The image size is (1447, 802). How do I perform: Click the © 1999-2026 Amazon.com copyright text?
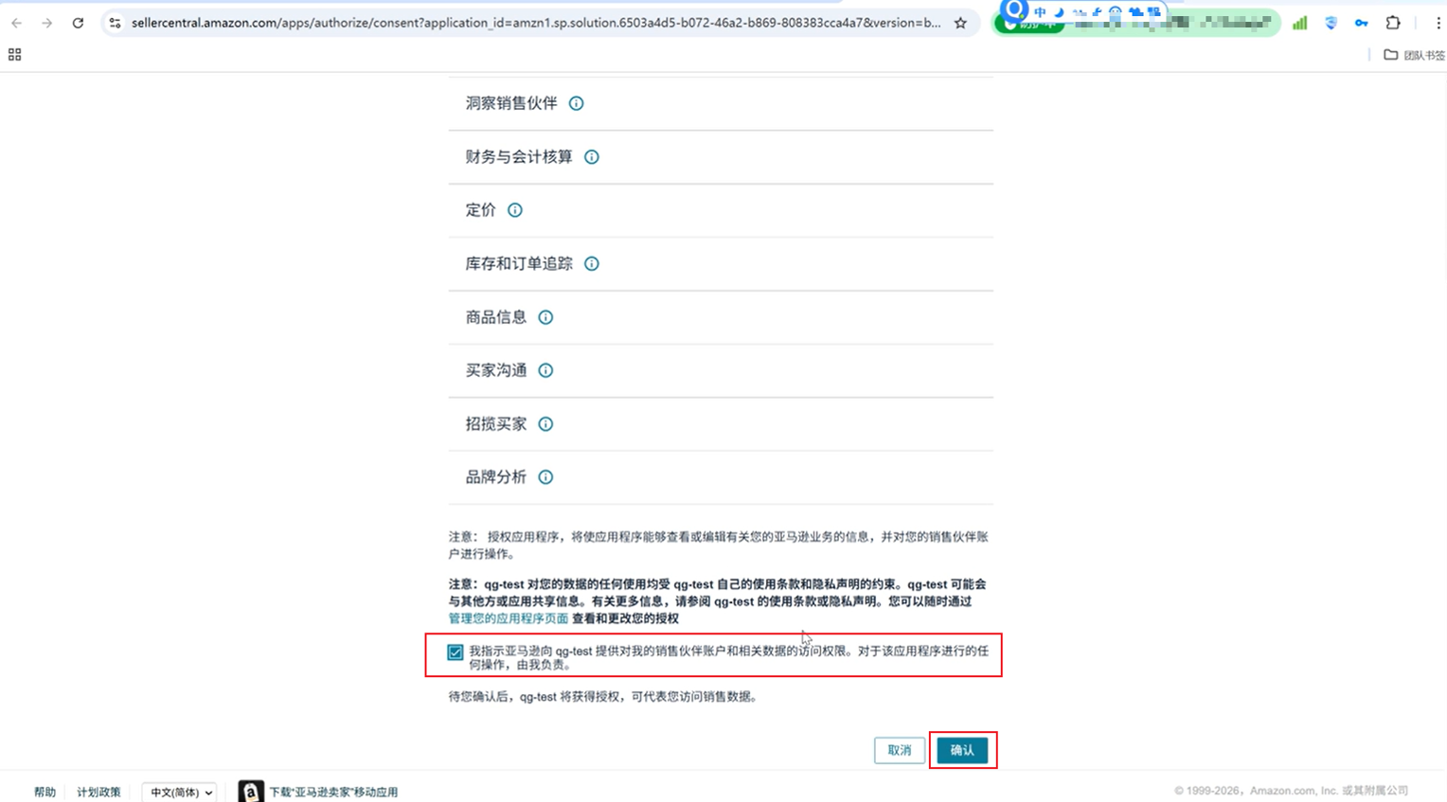click(1291, 791)
